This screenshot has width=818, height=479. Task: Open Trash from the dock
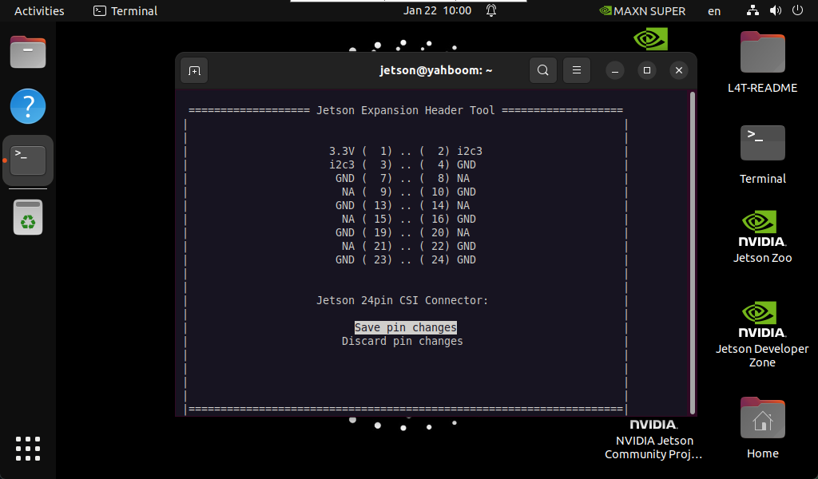point(28,217)
